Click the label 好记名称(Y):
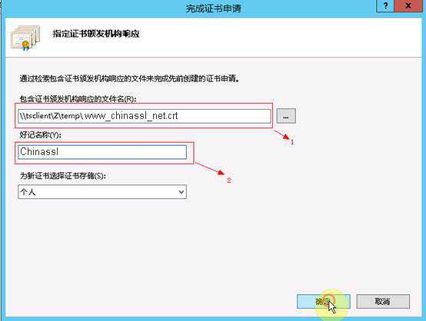 tap(41, 135)
